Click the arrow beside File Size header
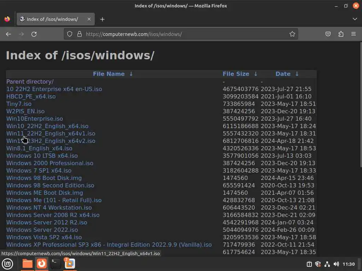The image size is (362, 271). [x=256, y=74]
